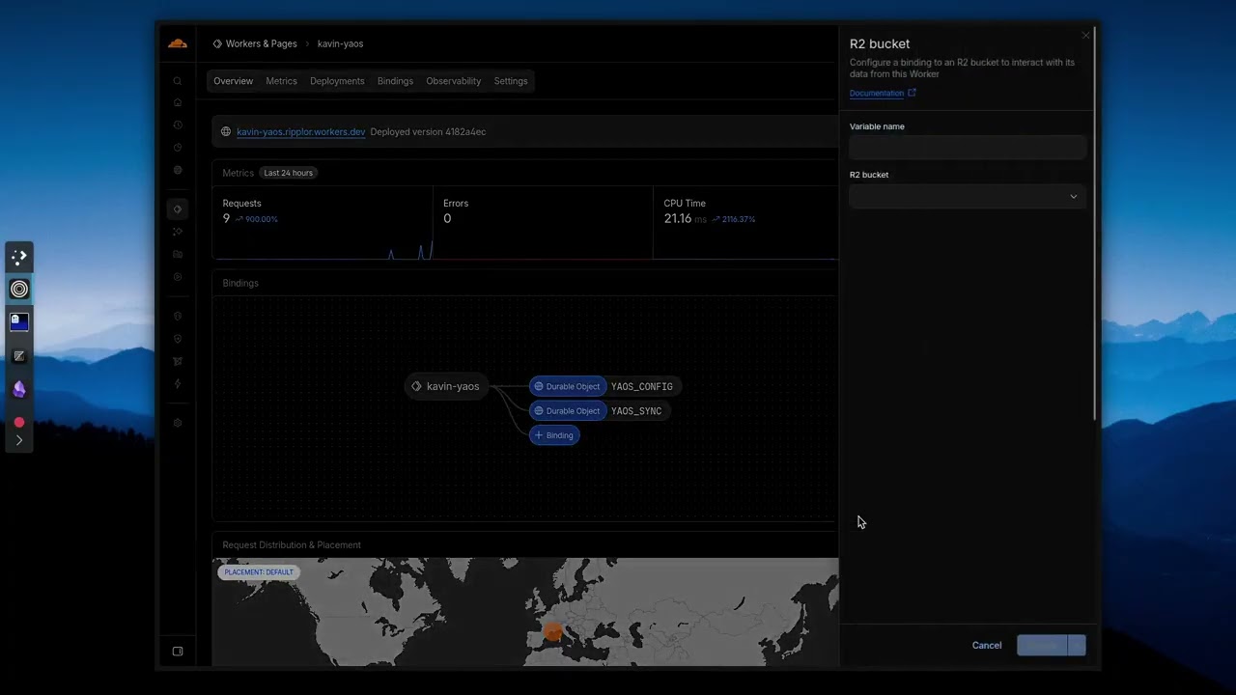This screenshot has height=695, width=1236.
Task: Select the YAOS_SYNC Durable Object binding
Action: tap(599, 411)
